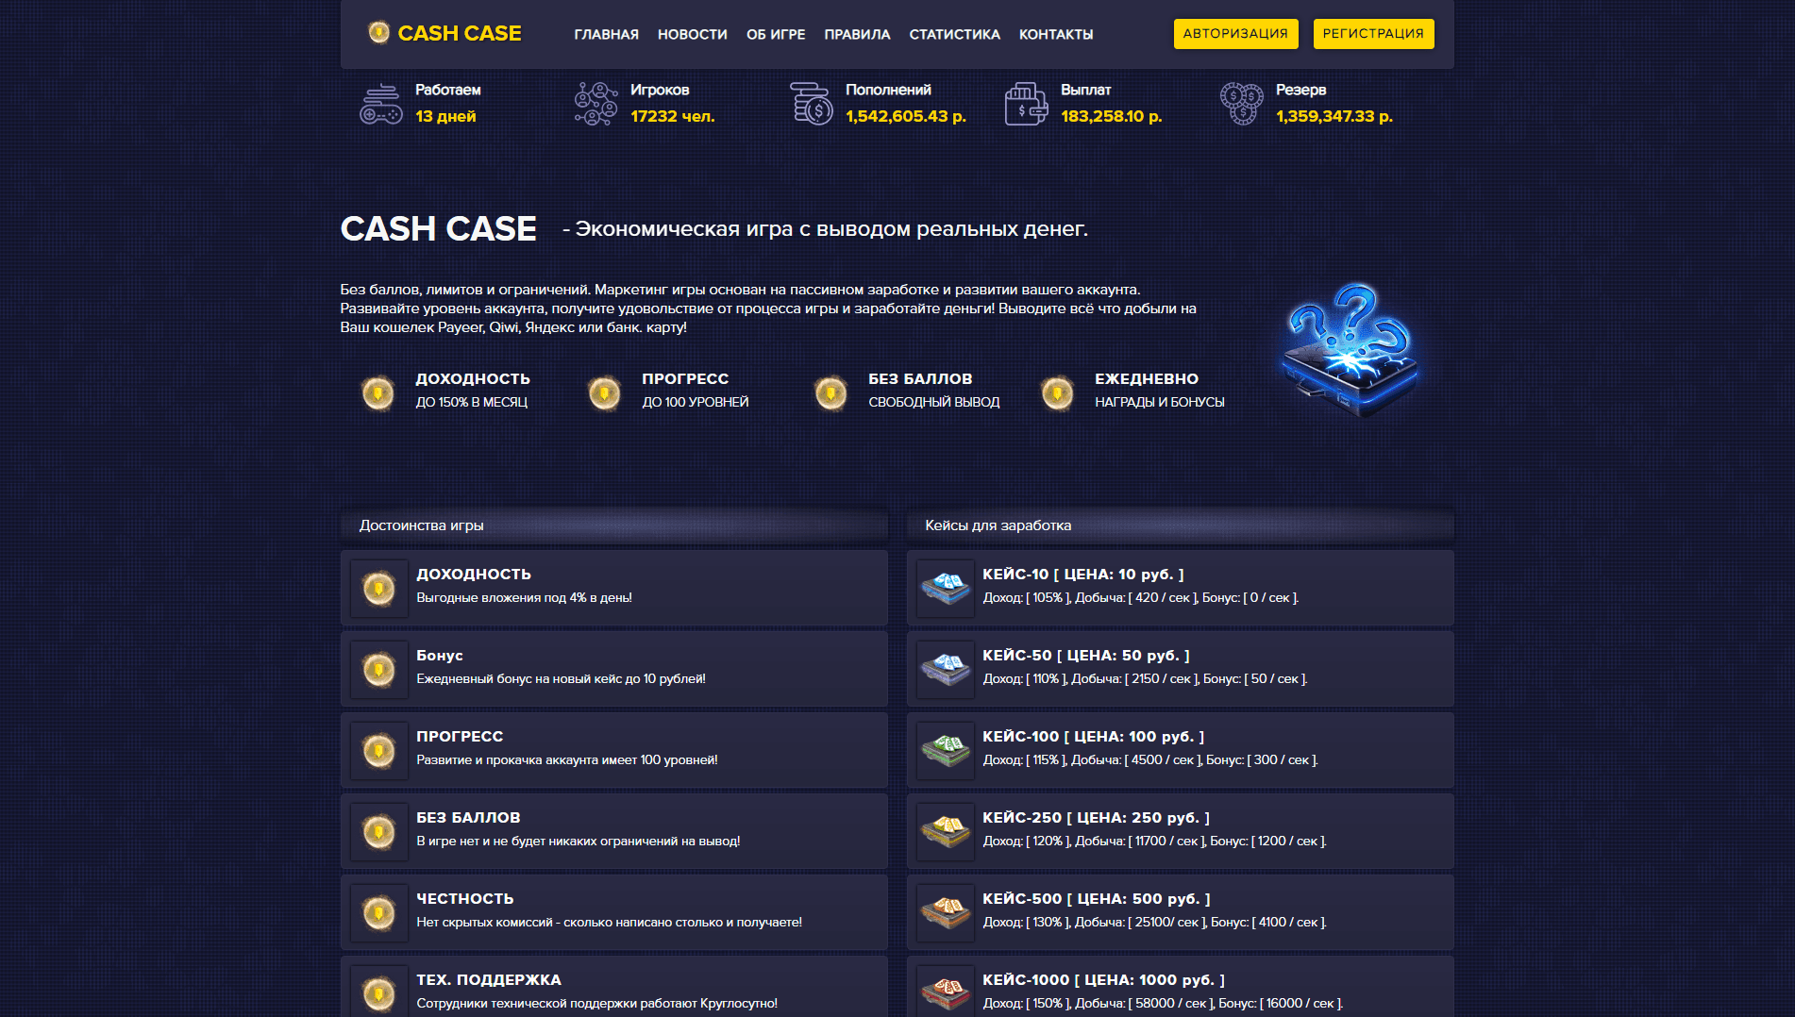Switch to the СТАТИСТИКА section
Screen dimensions: 1795x1017
[x=954, y=34]
